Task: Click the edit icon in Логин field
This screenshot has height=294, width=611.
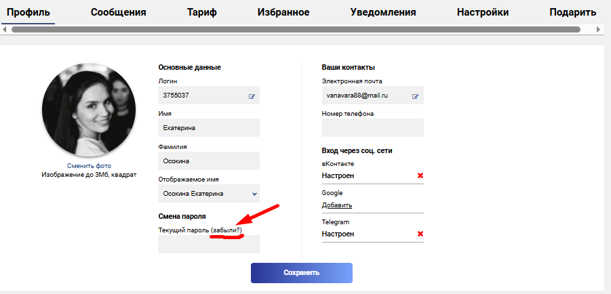Action: [x=252, y=97]
